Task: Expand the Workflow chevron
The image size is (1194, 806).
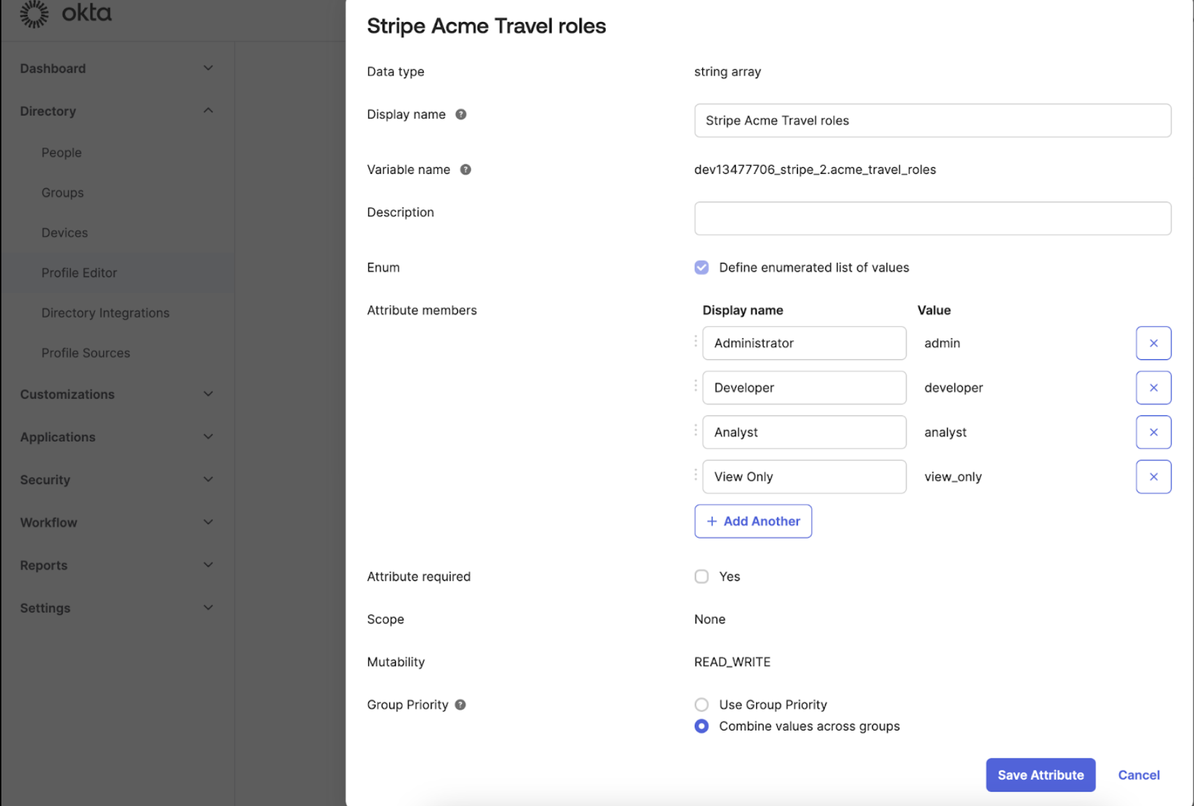Action: tap(208, 522)
